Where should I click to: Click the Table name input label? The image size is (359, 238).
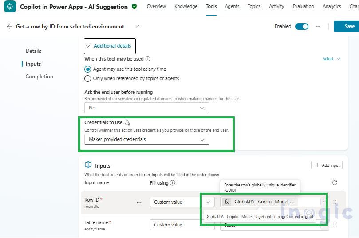pyautogui.click(x=96, y=222)
